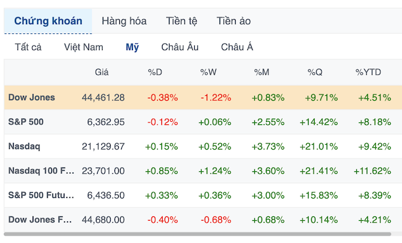Select the Tiền ảo tab
The height and width of the screenshot is (243, 402).
234,21
